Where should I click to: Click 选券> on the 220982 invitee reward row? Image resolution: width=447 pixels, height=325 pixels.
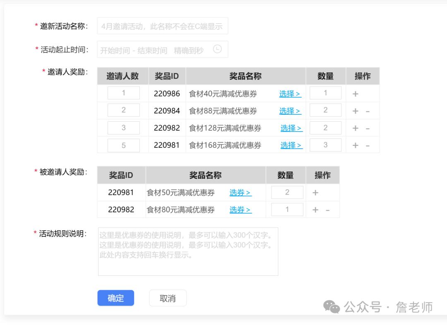[x=240, y=209]
